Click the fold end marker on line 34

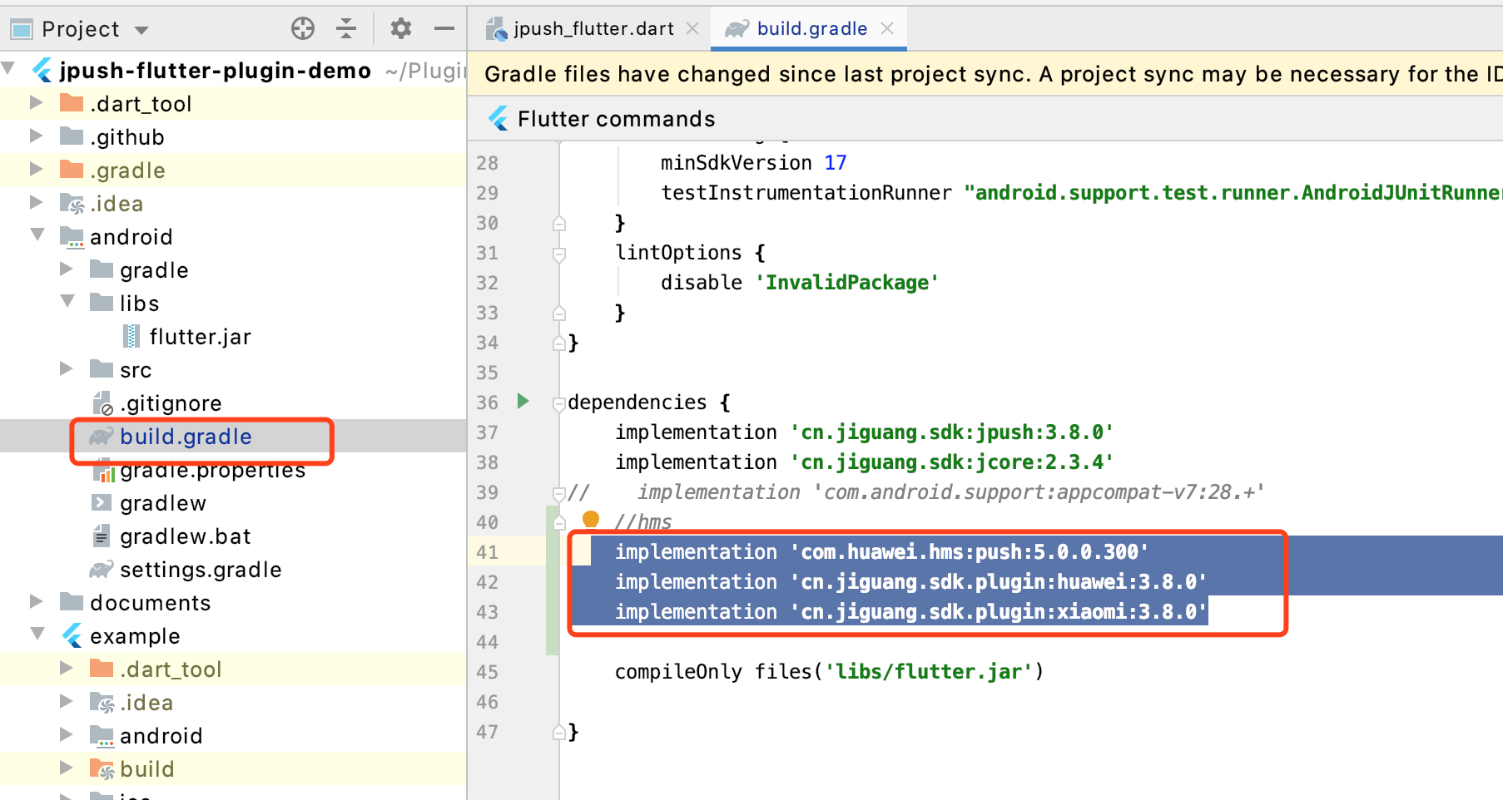click(x=559, y=343)
